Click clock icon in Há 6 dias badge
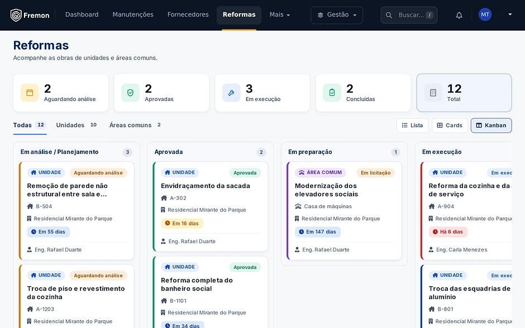Image resolution: width=525 pixels, height=328 pixels. (435, 231)
